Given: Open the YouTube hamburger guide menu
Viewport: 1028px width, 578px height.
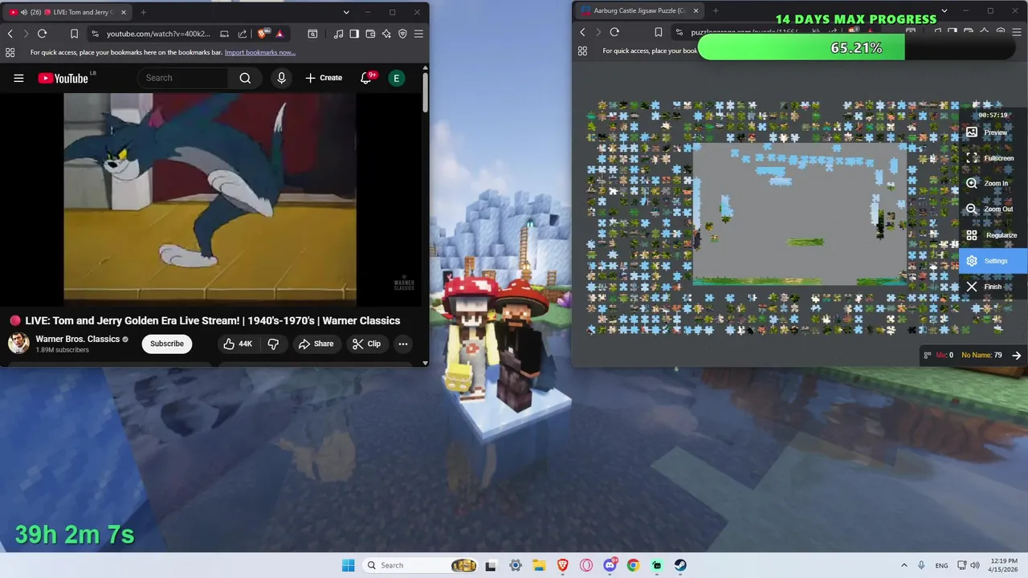Looking at the screenshot, I should (x=18, y=78).
